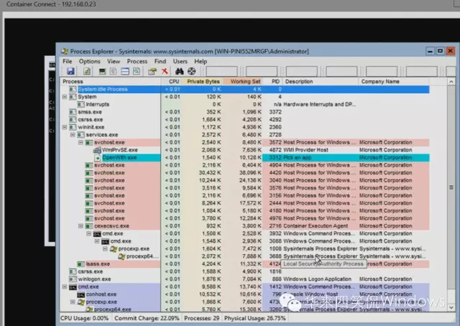
Task: Sort by the Private Bytes column header
Action: coord(202,82)
